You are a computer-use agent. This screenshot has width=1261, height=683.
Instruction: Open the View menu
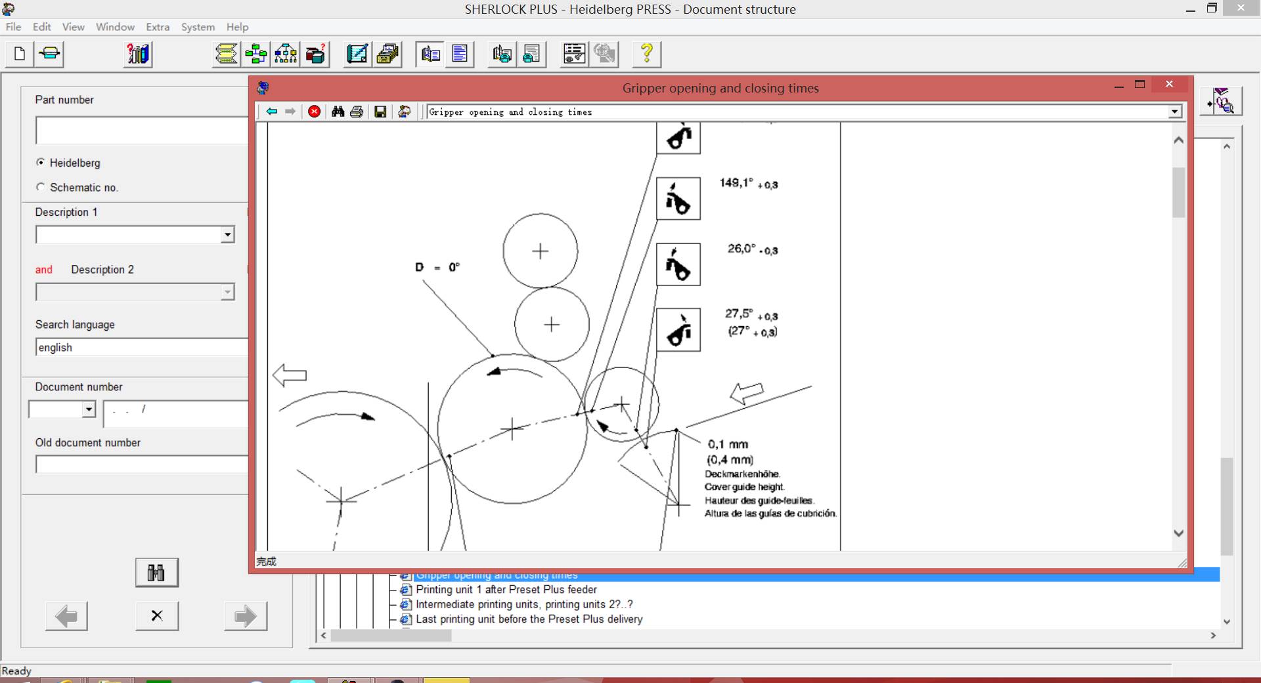74,27
